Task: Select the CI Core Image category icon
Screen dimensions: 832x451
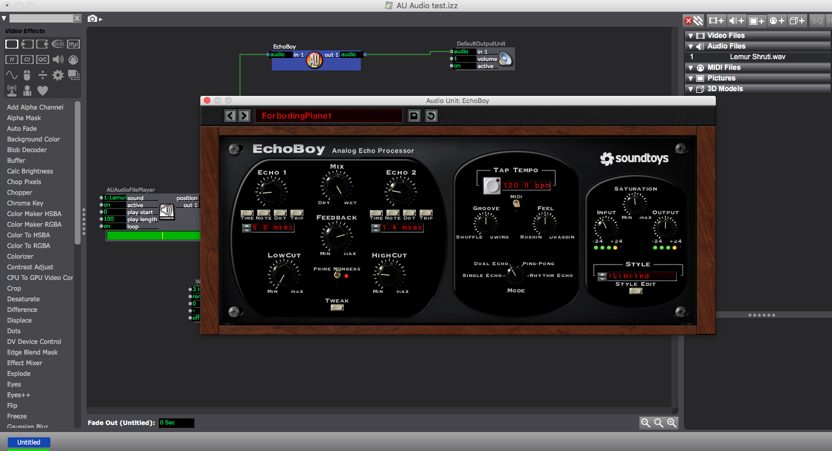Action: 27,59
